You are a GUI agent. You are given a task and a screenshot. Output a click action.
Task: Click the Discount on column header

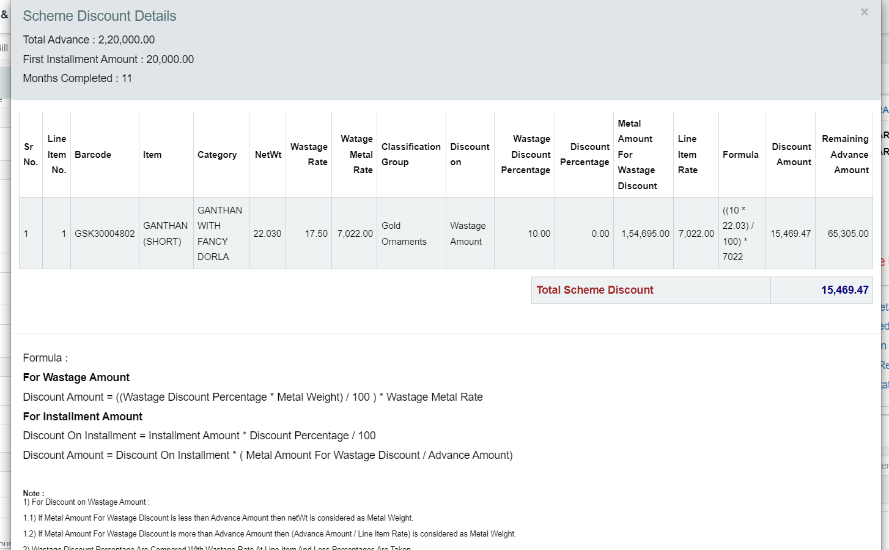tap(470, 155)
